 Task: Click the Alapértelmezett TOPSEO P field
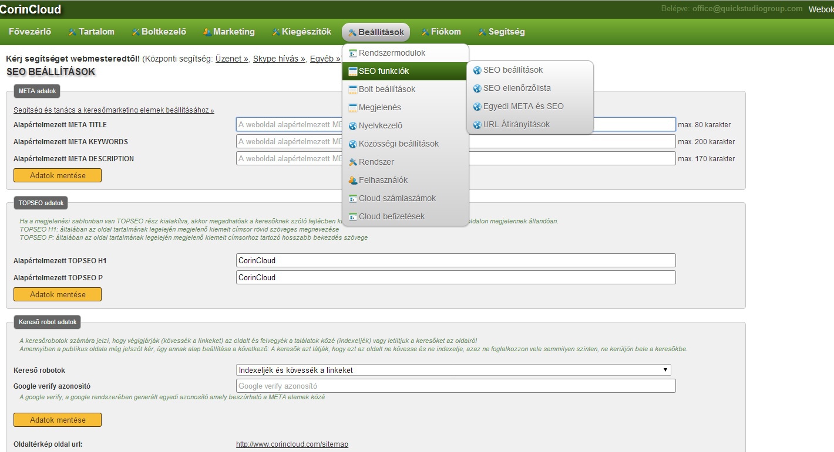pyautogui.click(x=456, y=277)
